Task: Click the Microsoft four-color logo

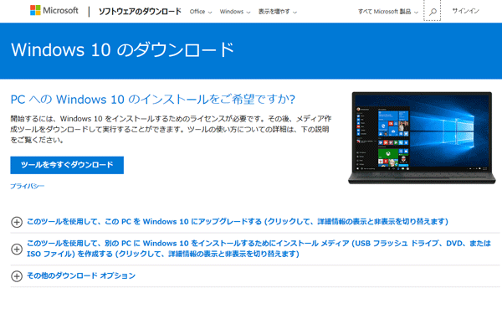Action: (x=35, y=10)
